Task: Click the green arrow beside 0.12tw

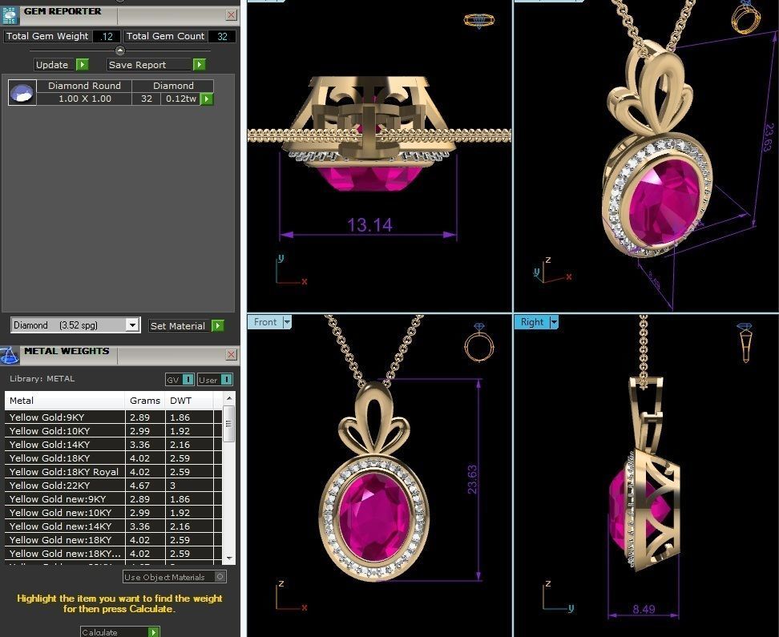Action: 207,99
